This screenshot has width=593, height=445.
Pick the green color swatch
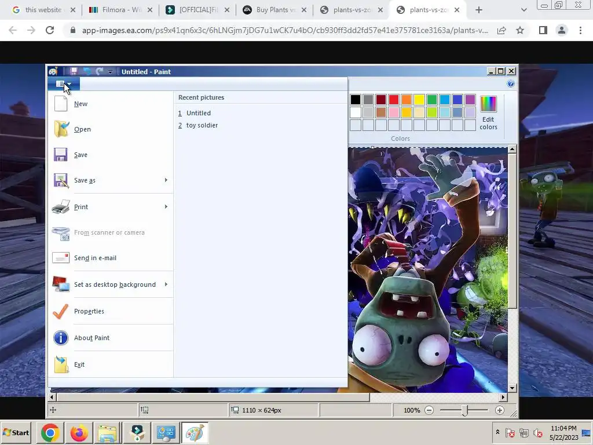click(x=432, y=100)
